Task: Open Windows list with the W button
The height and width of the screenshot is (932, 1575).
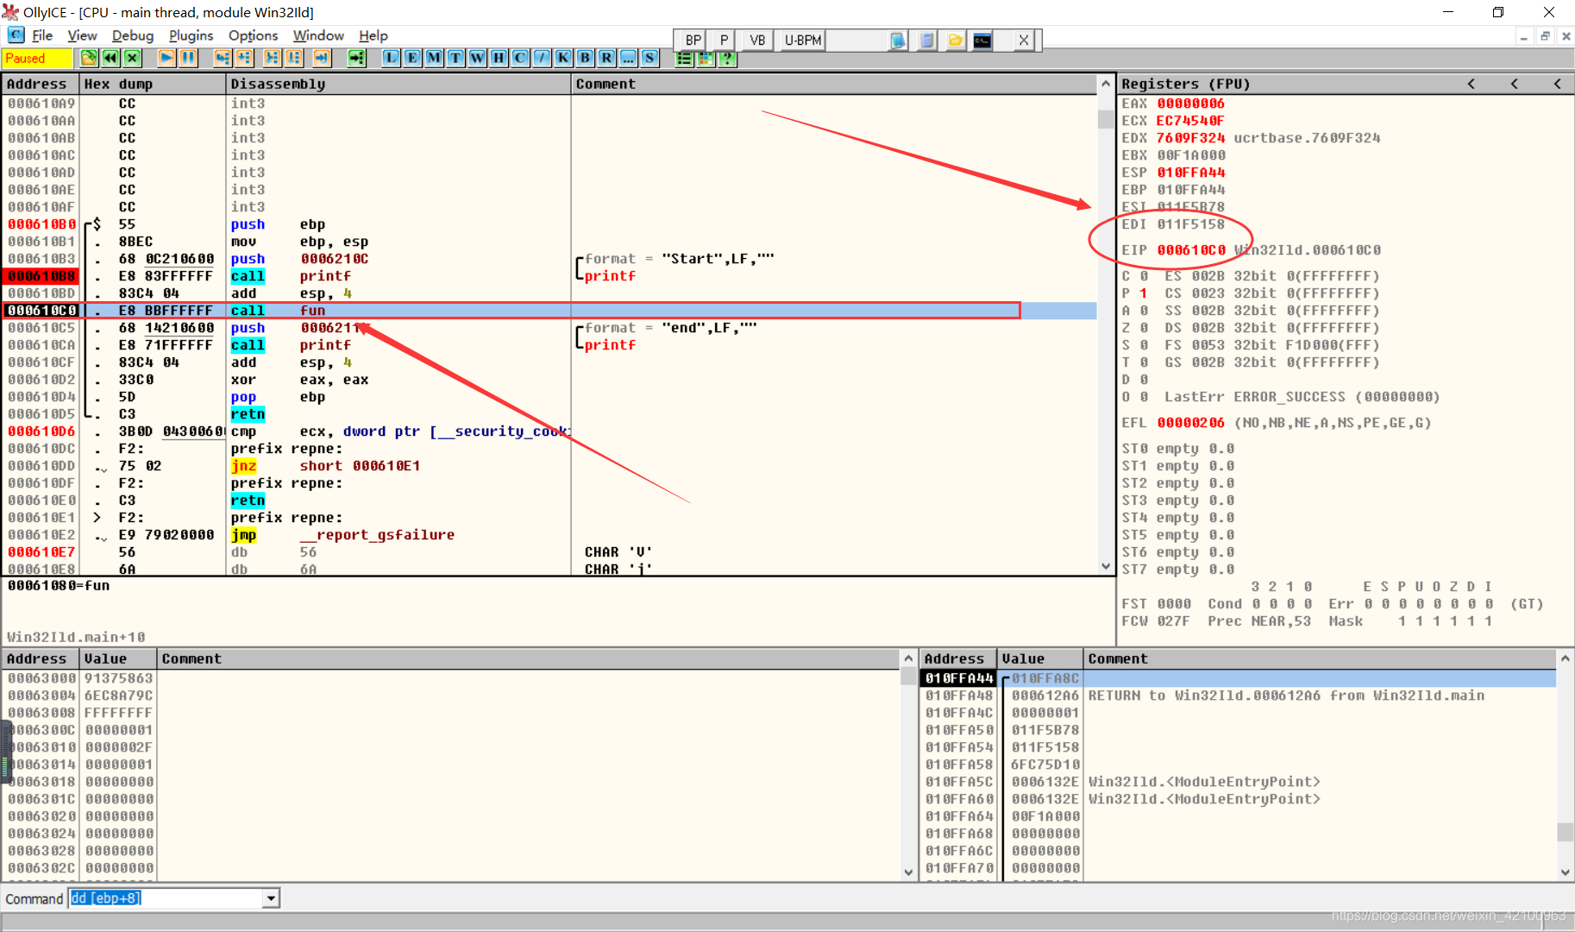Action: [x=477, y=58]
